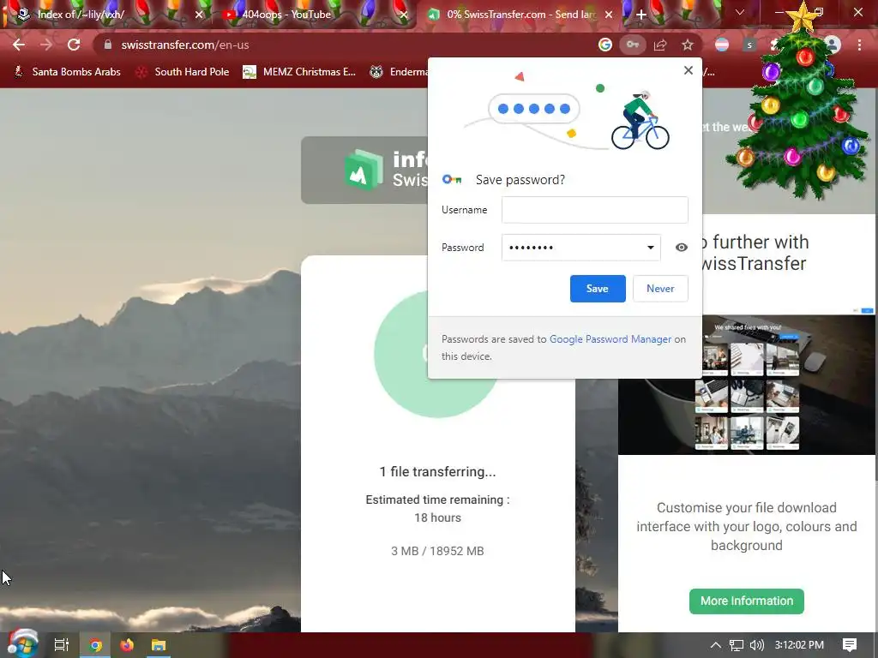Open the Enderman bookmark
Viewport: 878px width, 658px height.
(x=399, y=72)
